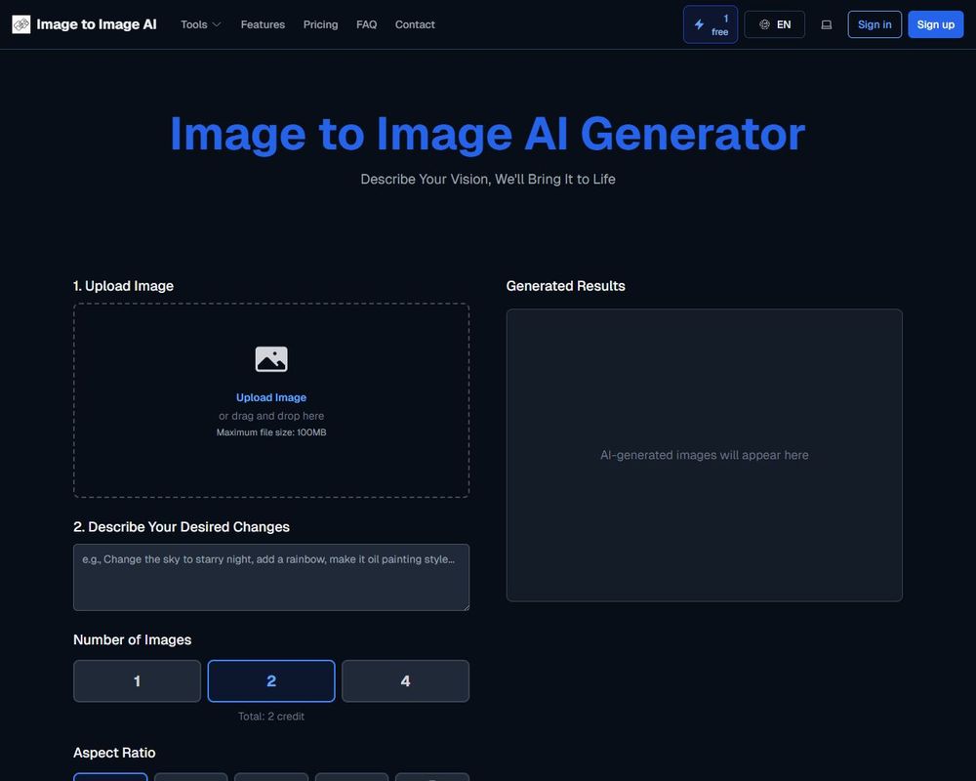
Task: Click the 'Image to Image AI Generator' heading
Action: click(x=487, y=134)
